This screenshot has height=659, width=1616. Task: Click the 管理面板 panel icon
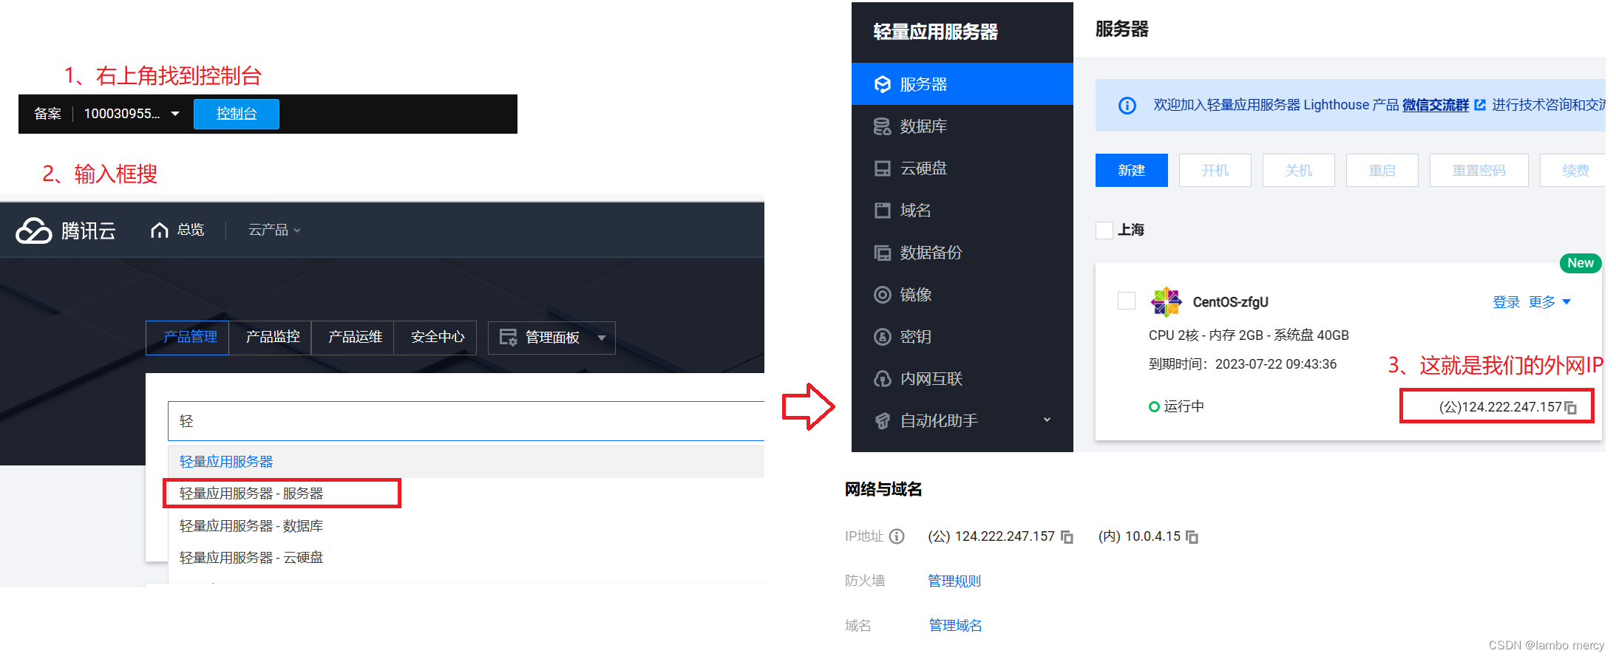tap(508, 338)
